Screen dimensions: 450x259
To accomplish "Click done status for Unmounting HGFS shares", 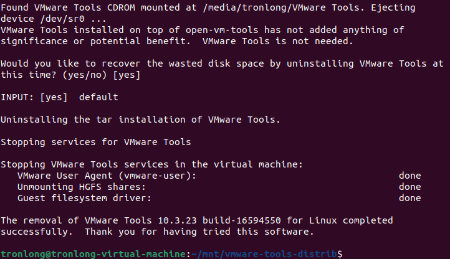I will (x=410, y=187).
